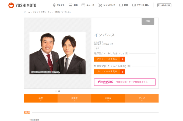Click the news icon next to ニュース
Image resolution: width=183 pixels, height=121 pixels.
pos(83,5)
